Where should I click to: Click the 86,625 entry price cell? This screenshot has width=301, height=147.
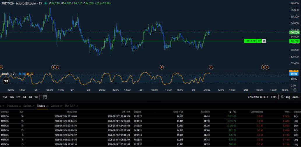pyautogui.click(x=180, y=116)
